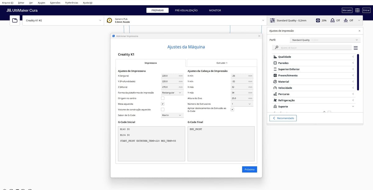Click the Velocidade speedometer icon
373x190 pixels.
tap(275, 88)
